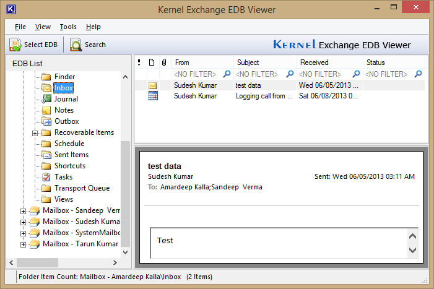Click the EDB list scroll up arrow
Viewport: 434px width, 289px height.
coord(126,77)
